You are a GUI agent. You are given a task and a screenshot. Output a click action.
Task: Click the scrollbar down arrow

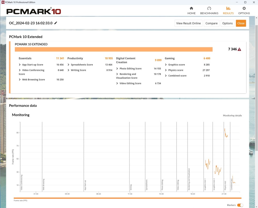[256, 206]
